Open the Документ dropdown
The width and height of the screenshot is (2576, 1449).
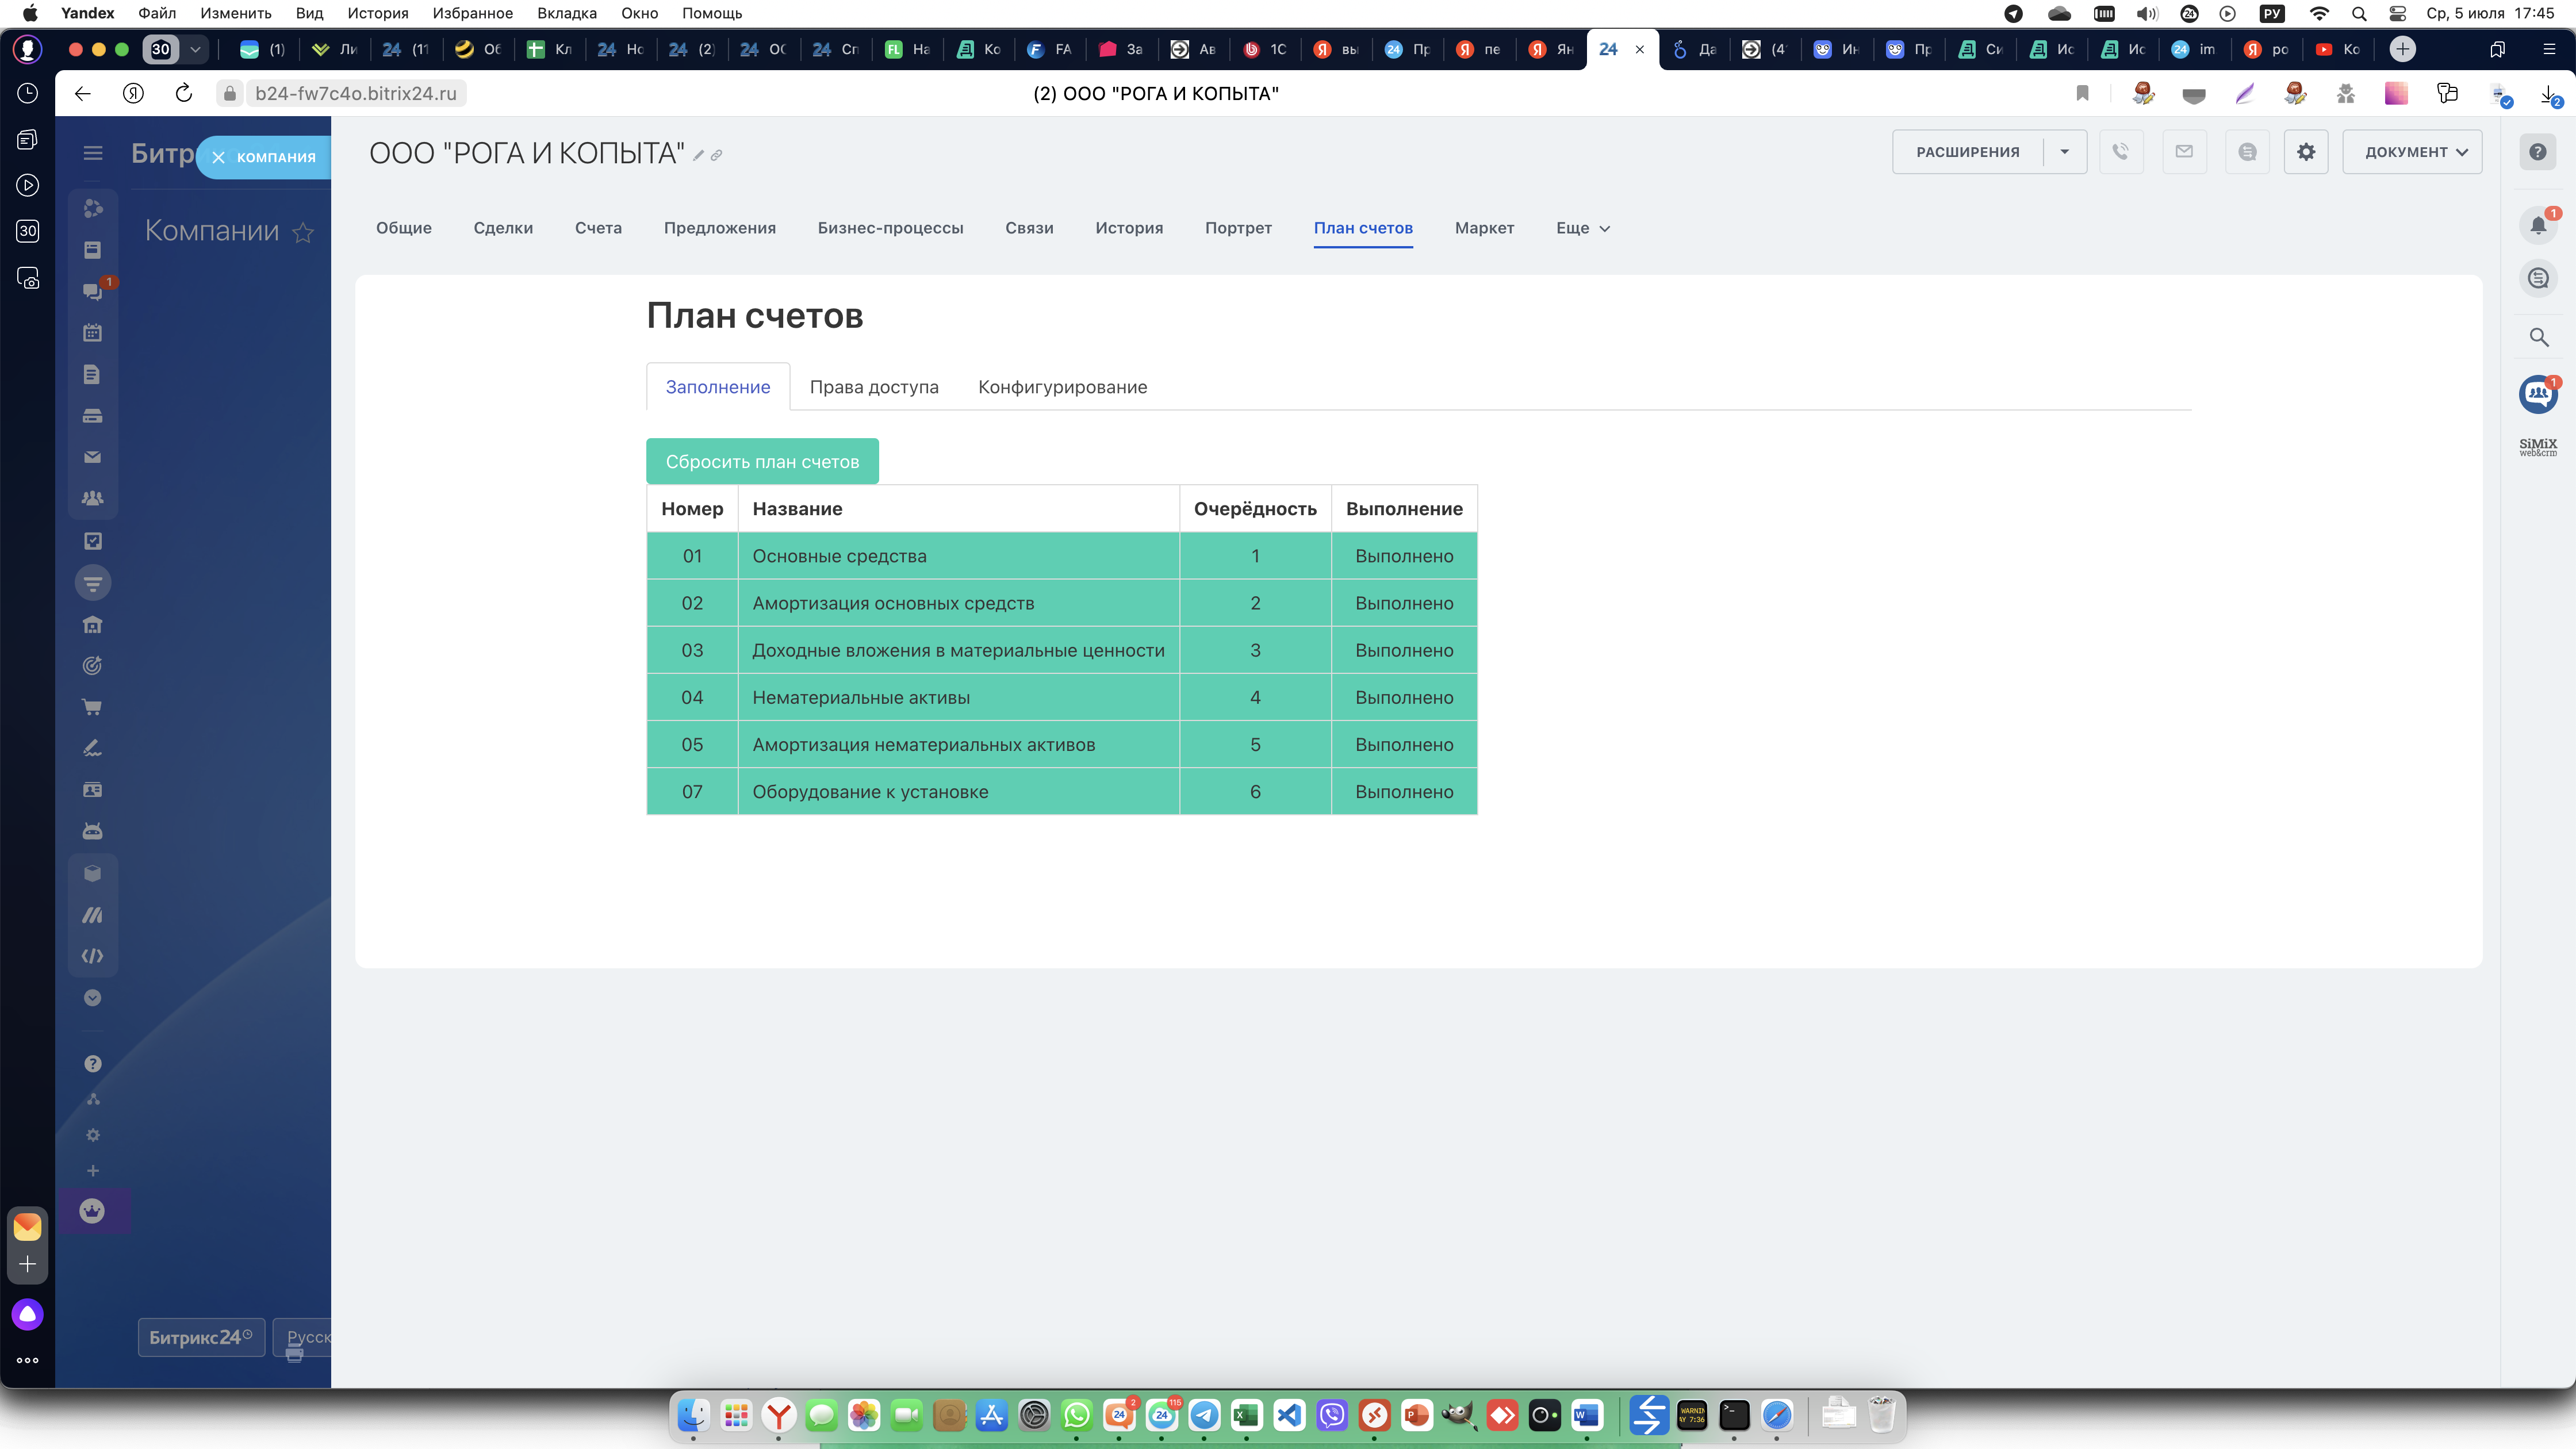(2412, 152)
